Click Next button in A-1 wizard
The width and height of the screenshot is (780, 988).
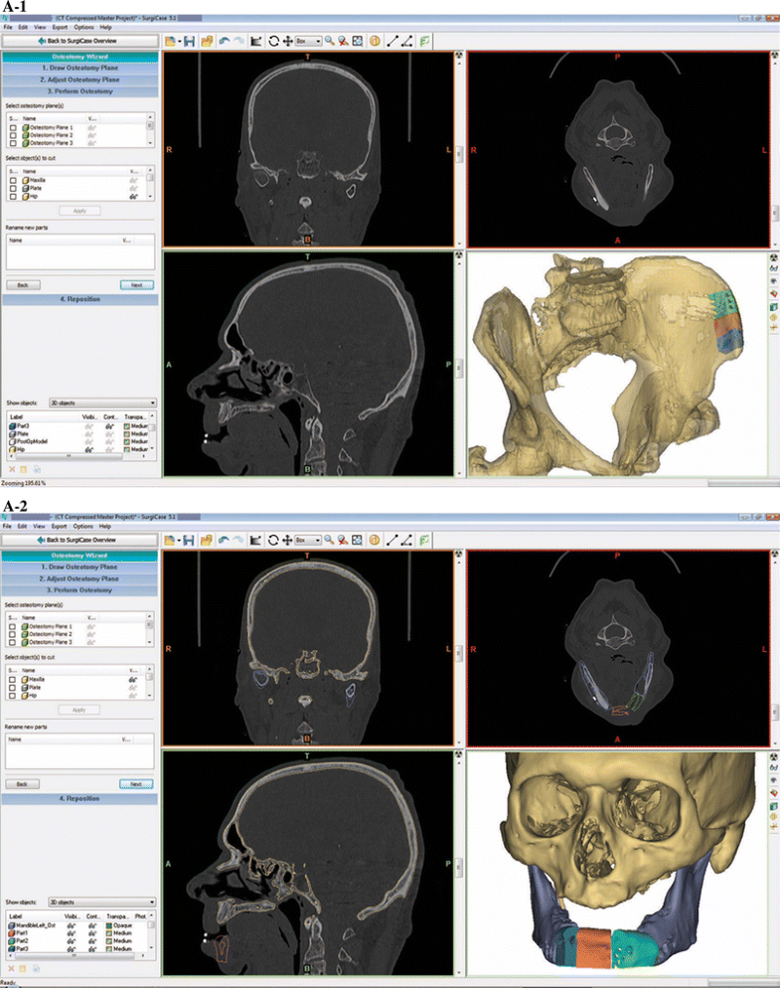point(137,285)
